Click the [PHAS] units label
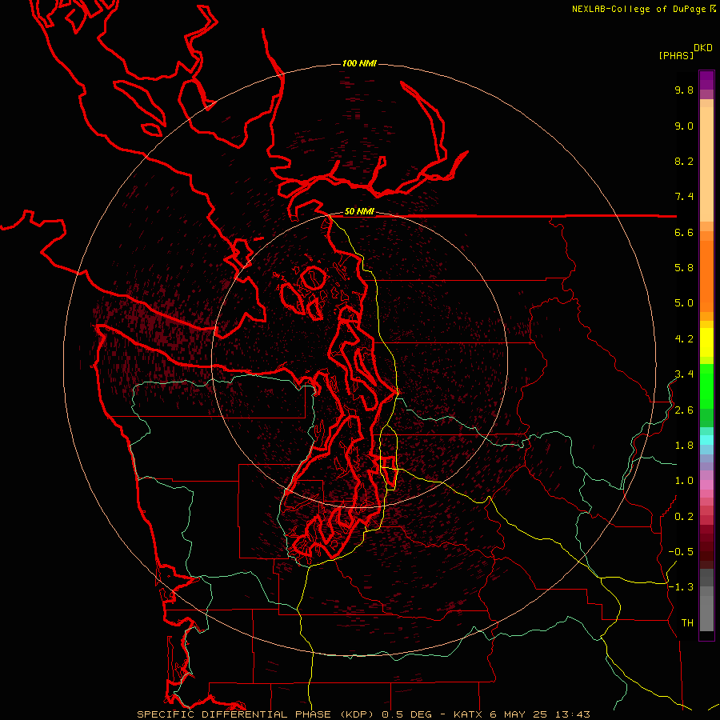This screenshot has width=720, height=720. [x=676, y=55]
